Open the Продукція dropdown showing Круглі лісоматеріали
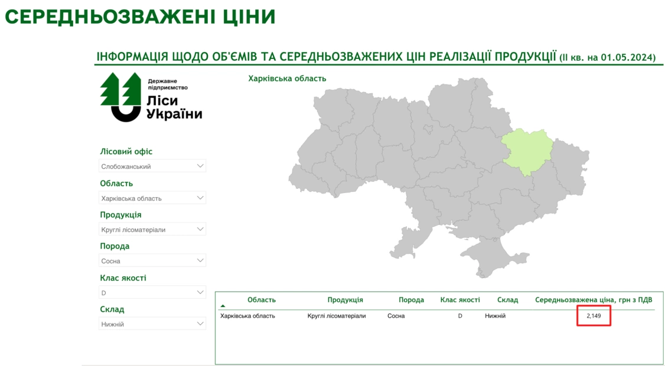Viewport: 665px width, 366px height. tap(152, 230)
